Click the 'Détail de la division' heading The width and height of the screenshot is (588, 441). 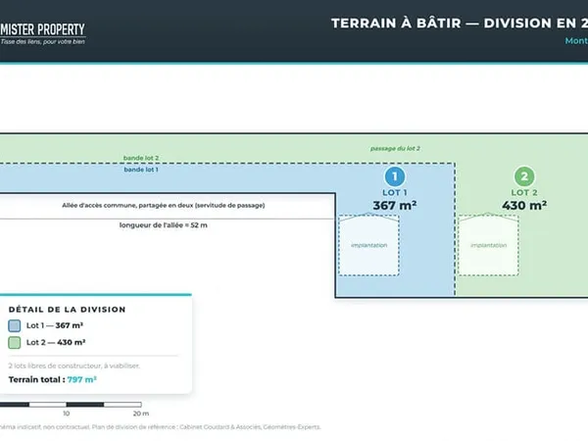tap(67, 310)
